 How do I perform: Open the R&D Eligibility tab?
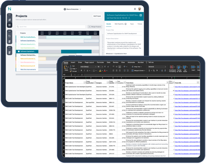(x=119, y=24)
